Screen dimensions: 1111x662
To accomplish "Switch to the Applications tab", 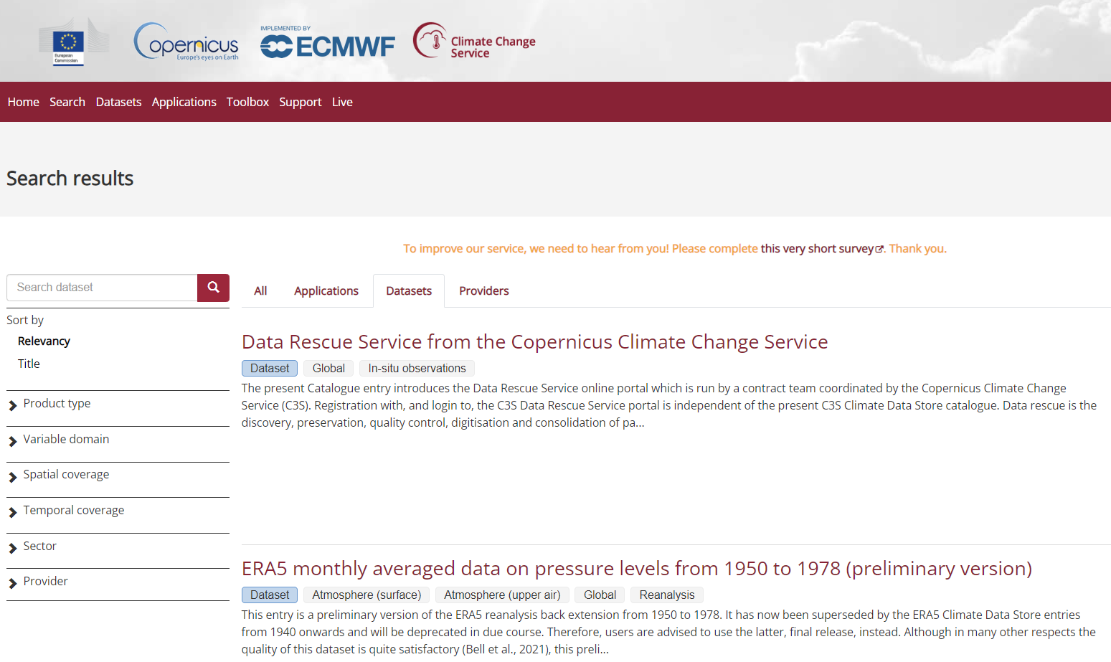I will [x=326, y=291].
